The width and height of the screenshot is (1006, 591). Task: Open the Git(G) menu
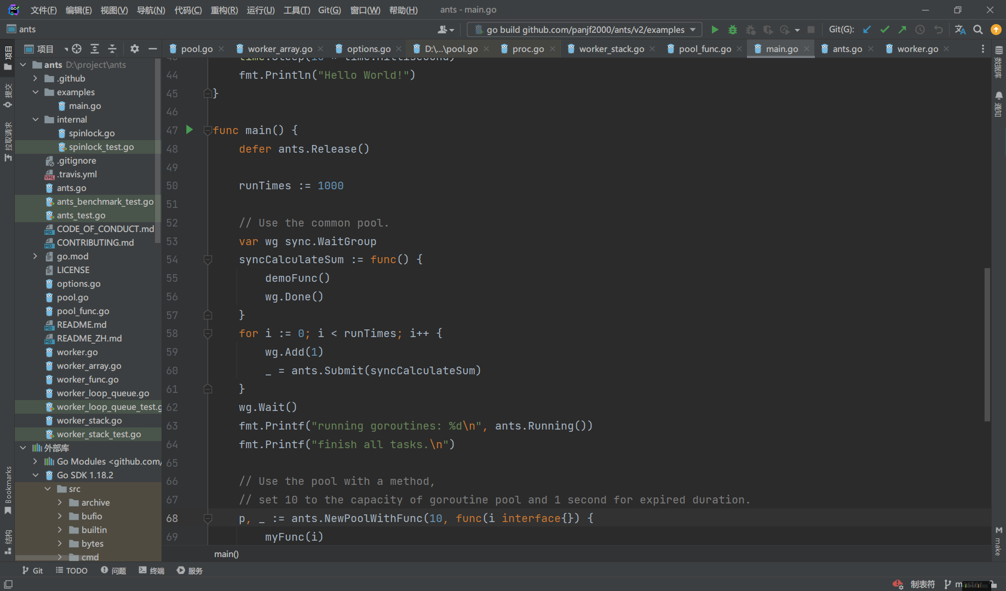[x=329, y=10]
